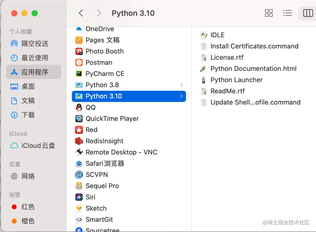Click the back navigation arrow

pos(81,13)
